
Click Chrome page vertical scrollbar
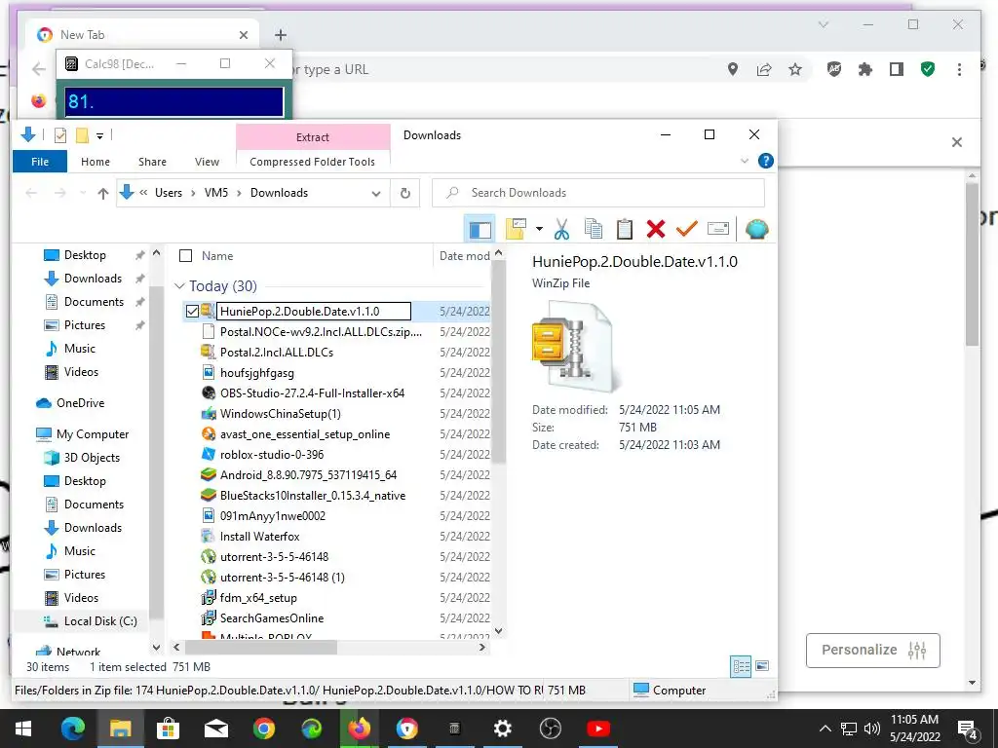[972, 264]
